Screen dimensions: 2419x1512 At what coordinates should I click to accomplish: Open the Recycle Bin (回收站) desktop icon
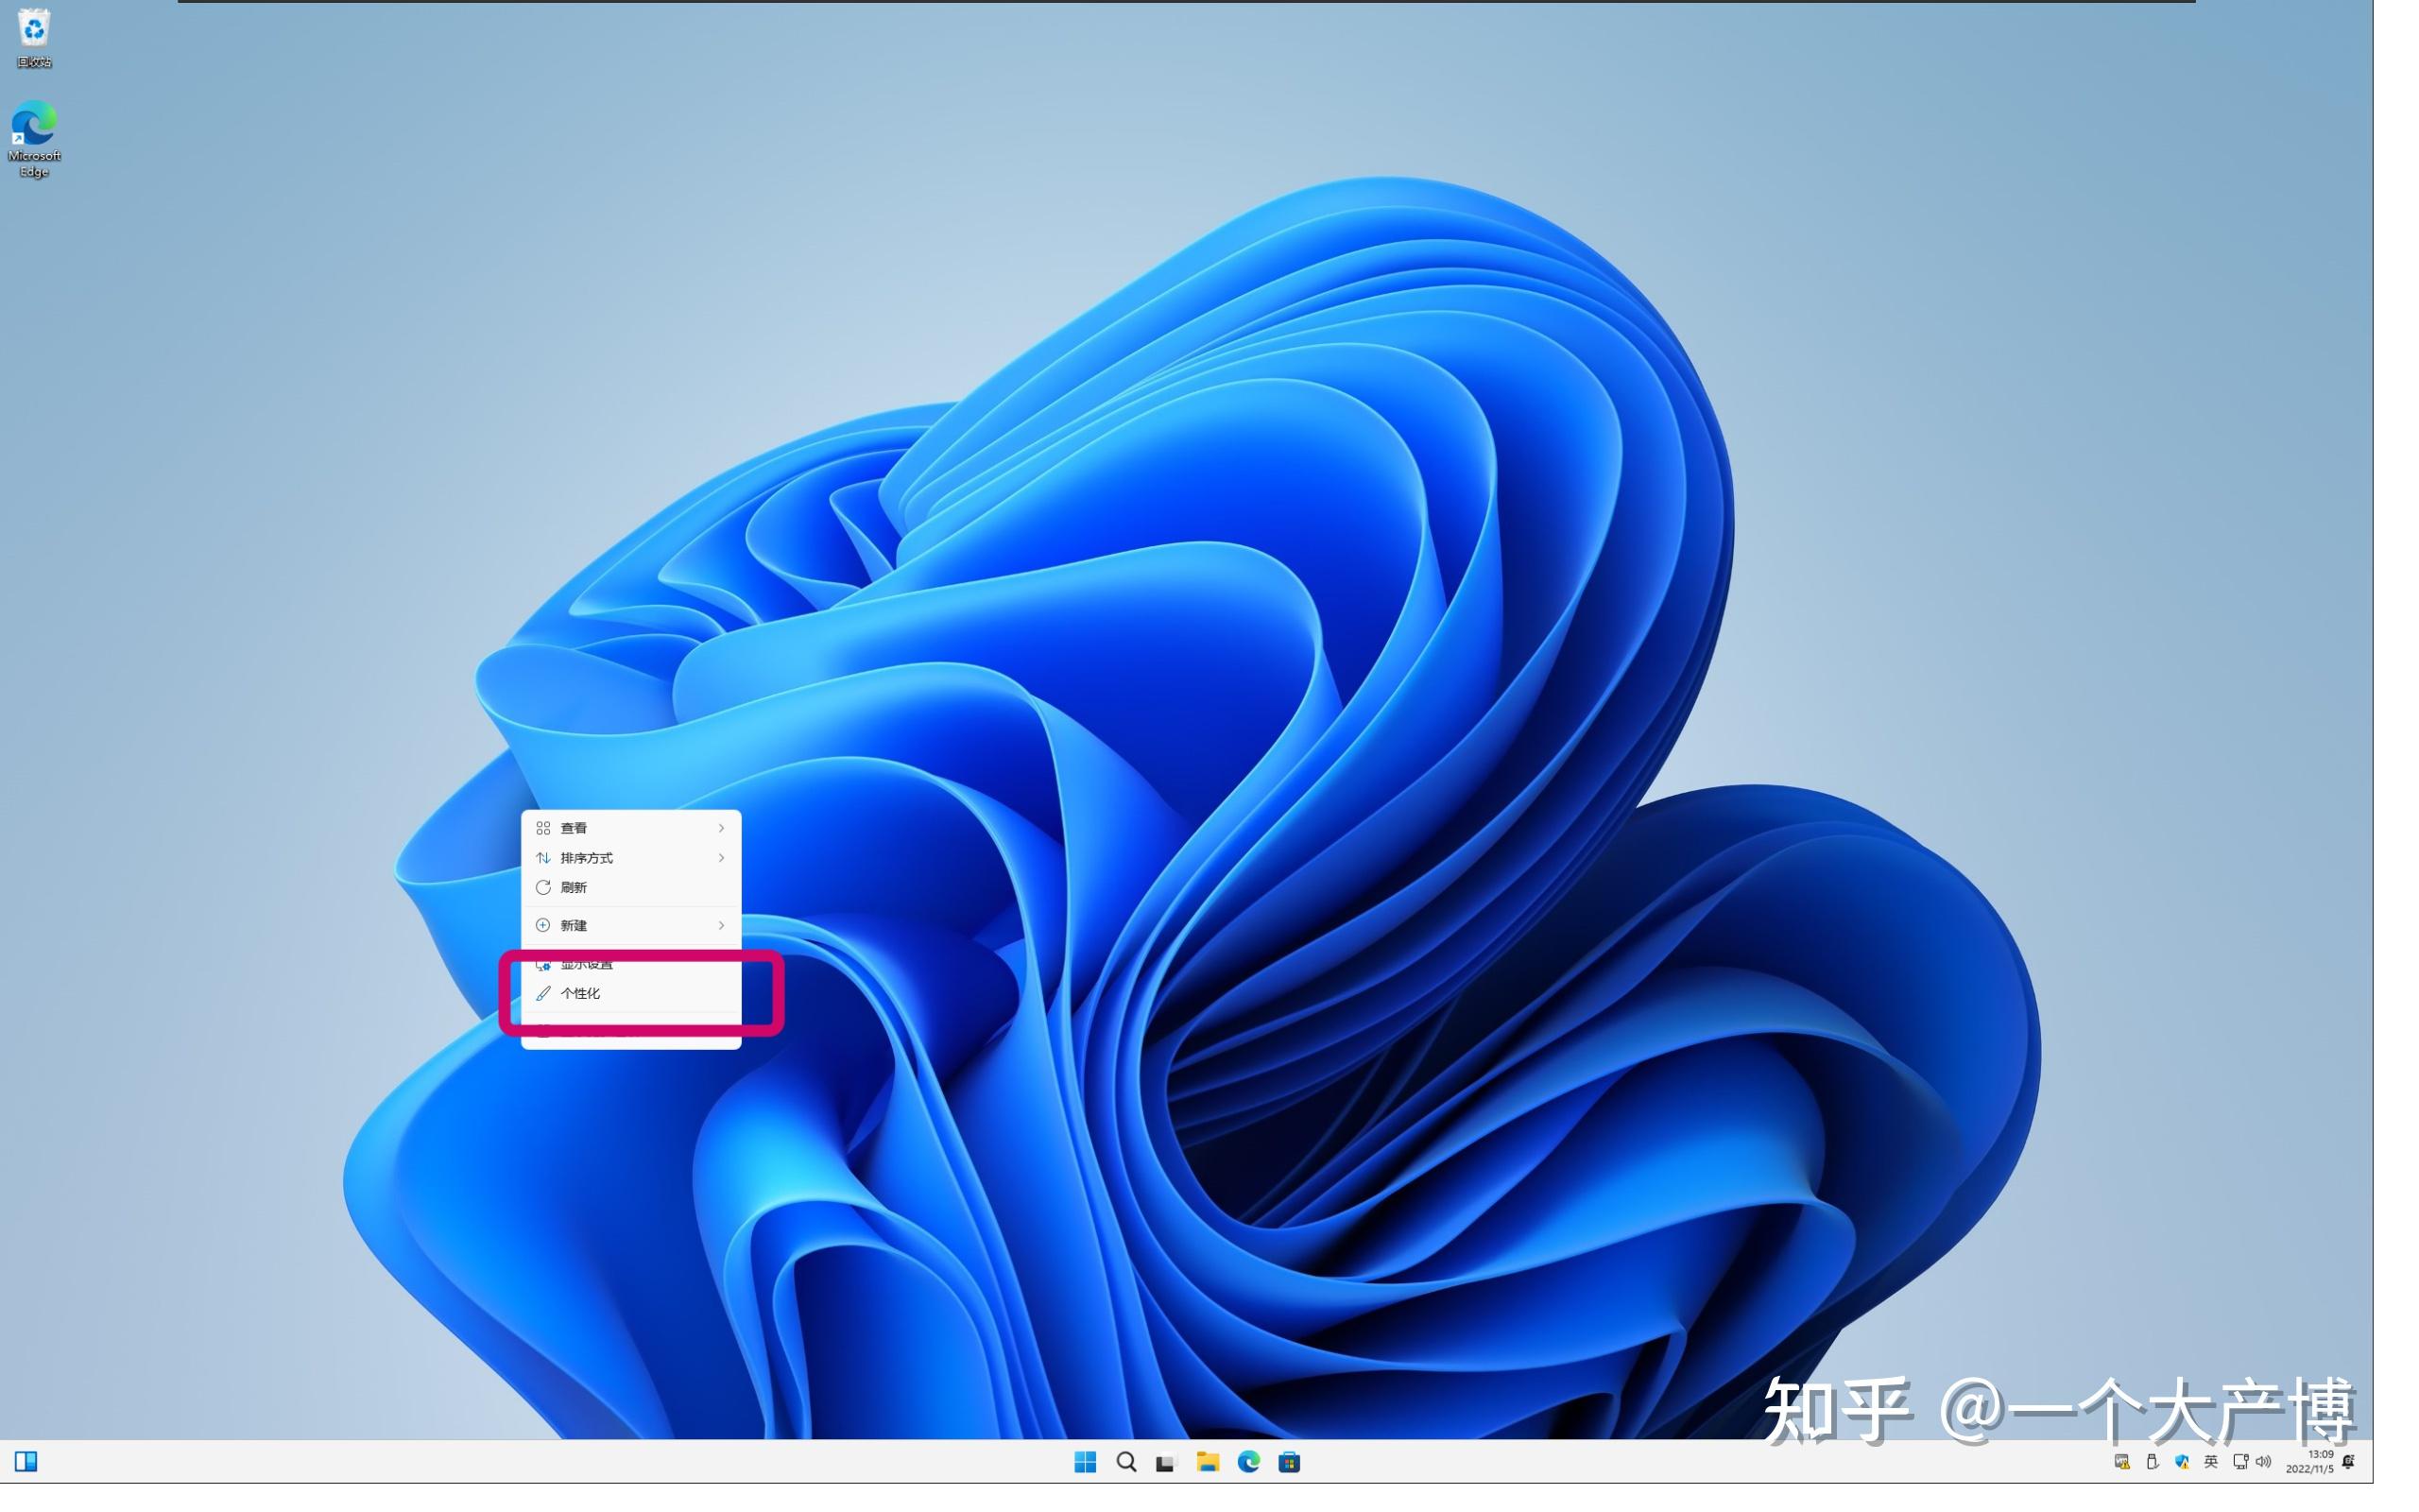pyautogui.click(x=34, y=38)
